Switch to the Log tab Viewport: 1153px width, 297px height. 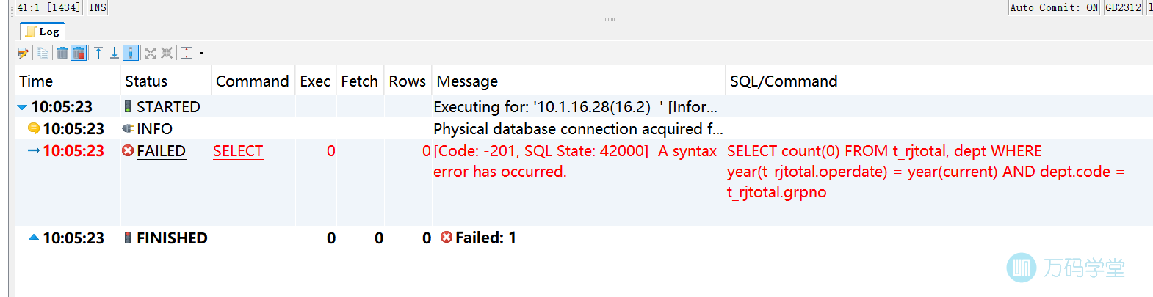[x=43, y=32]
